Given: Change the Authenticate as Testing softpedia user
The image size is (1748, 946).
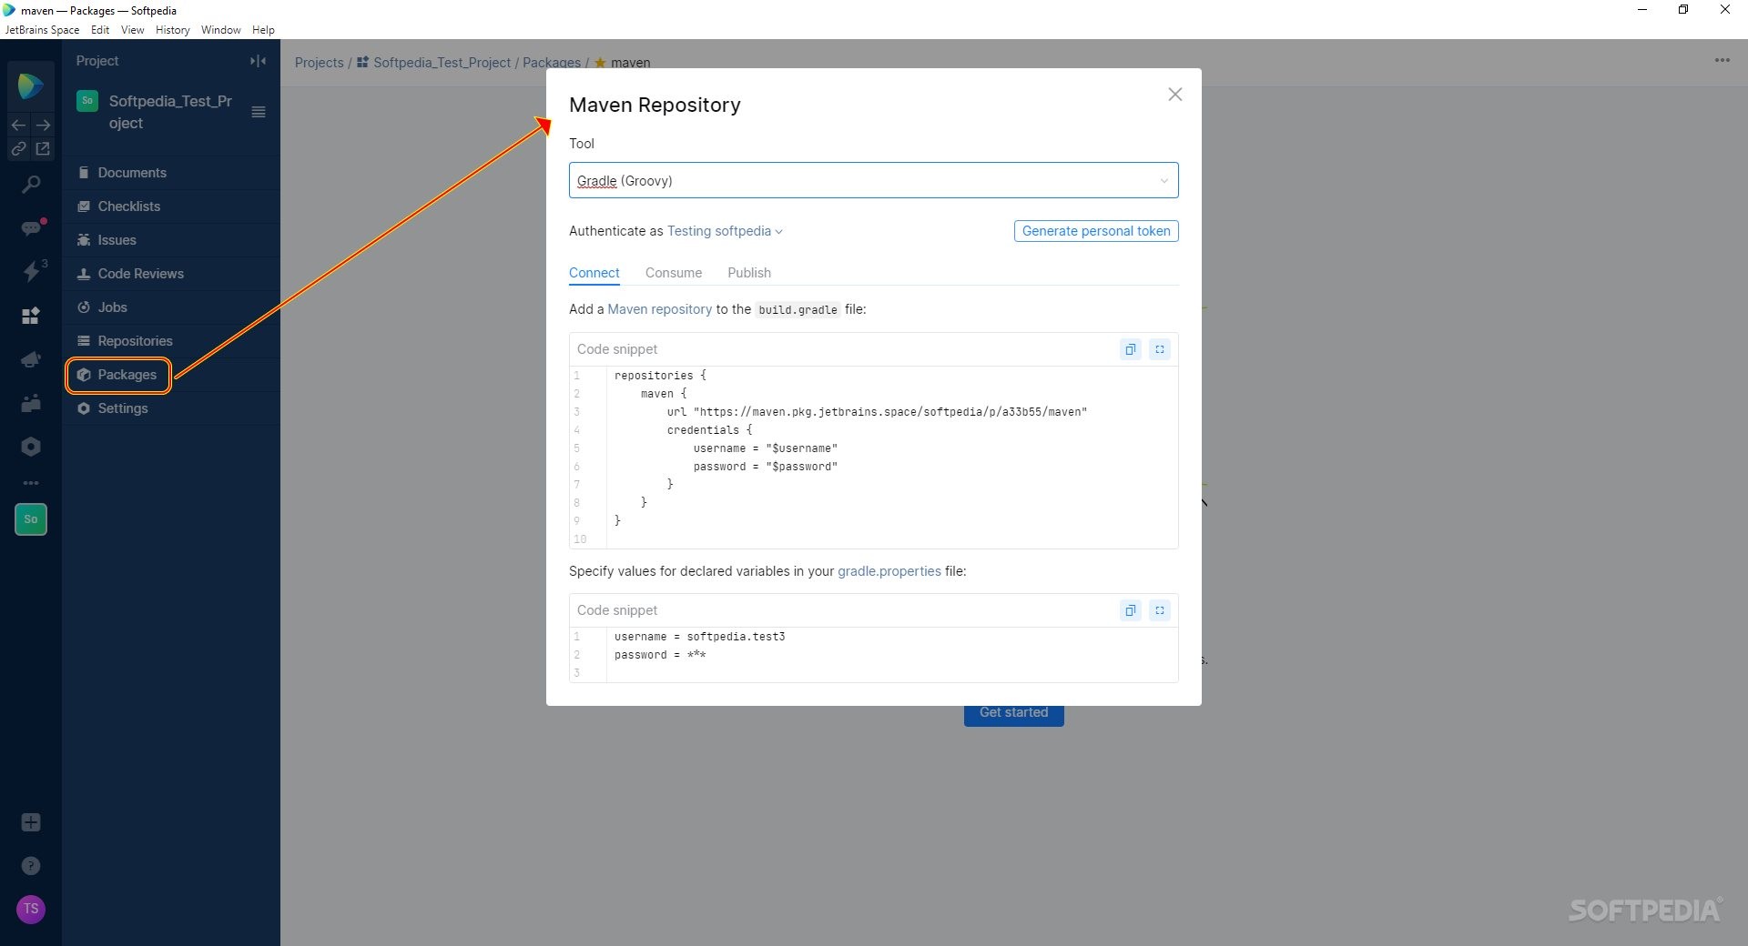Looking at the screenshot, I should 725,231.
